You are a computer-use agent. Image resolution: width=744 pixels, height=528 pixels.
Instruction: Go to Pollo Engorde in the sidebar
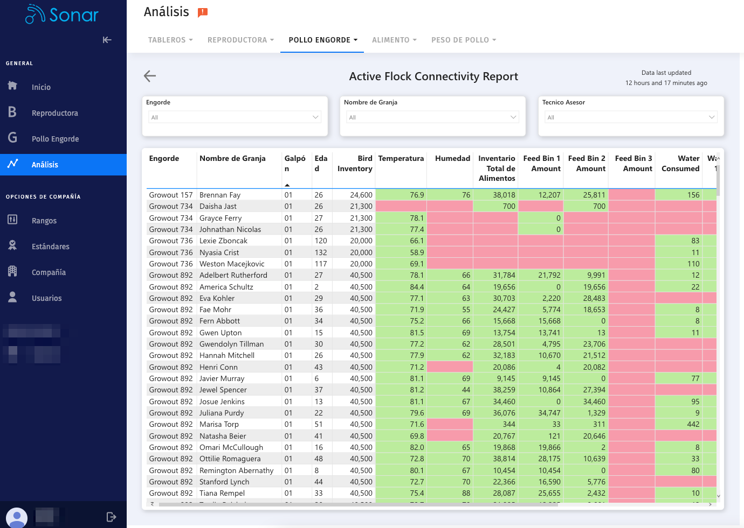pyautogui.click(x=55, y=139)
